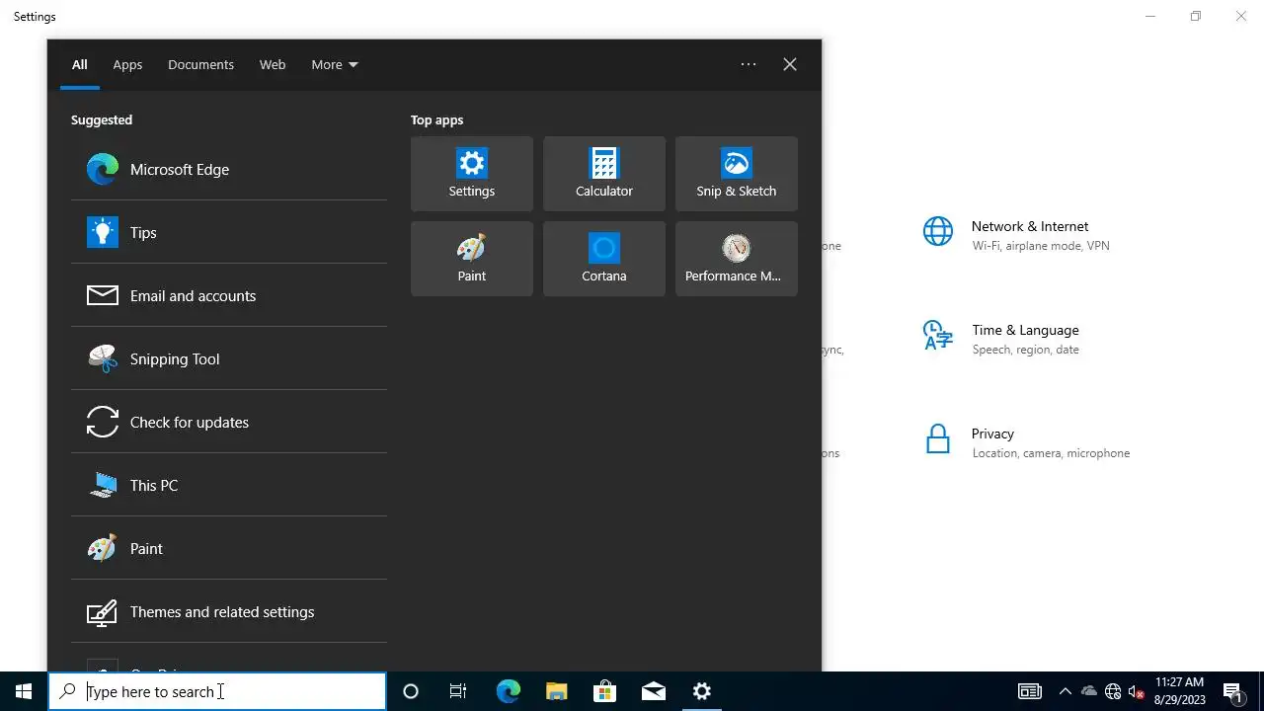Image resolution: width=1264 pixels, height=711 pixels.
Task: Open the Tips app suggestion
Action: pos(228,232)
